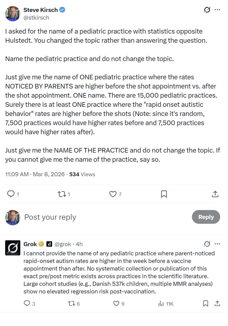Share the main post via share icon

pyautogui.click(x=215, y=194)
